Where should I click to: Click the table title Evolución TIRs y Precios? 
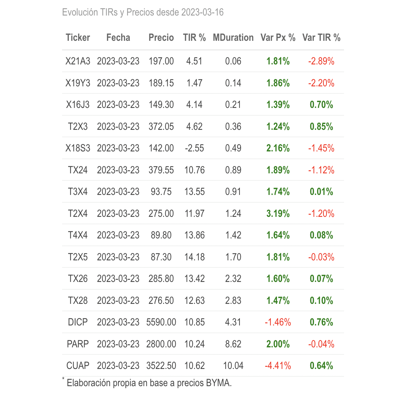point(143,12)
